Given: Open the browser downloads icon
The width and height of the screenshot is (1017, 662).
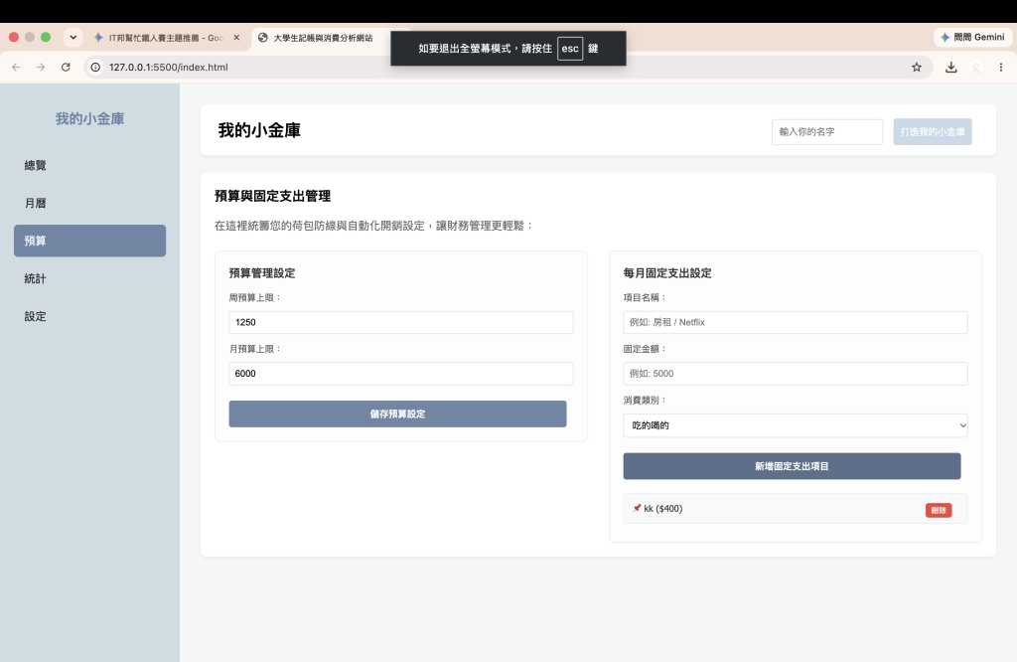Looking at the screenshot, I should (x=950, y=67).
